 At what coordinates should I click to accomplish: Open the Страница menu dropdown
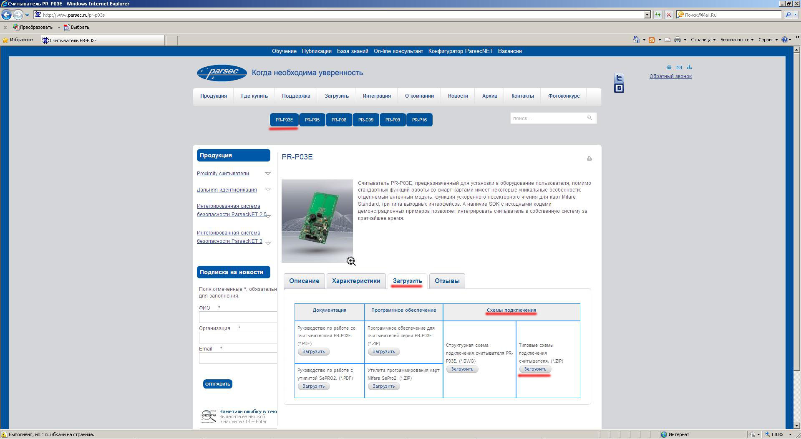click(x=703, y=40)
